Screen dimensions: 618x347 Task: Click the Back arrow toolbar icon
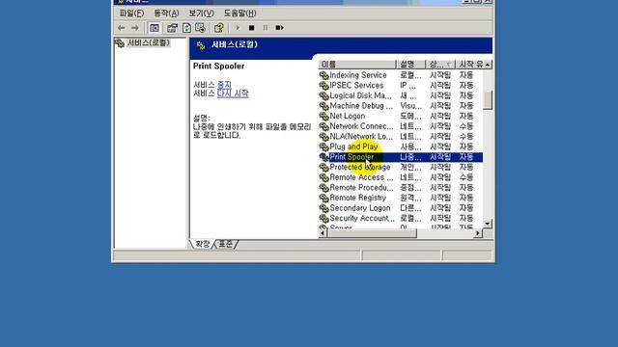click(x=122, y=28)
